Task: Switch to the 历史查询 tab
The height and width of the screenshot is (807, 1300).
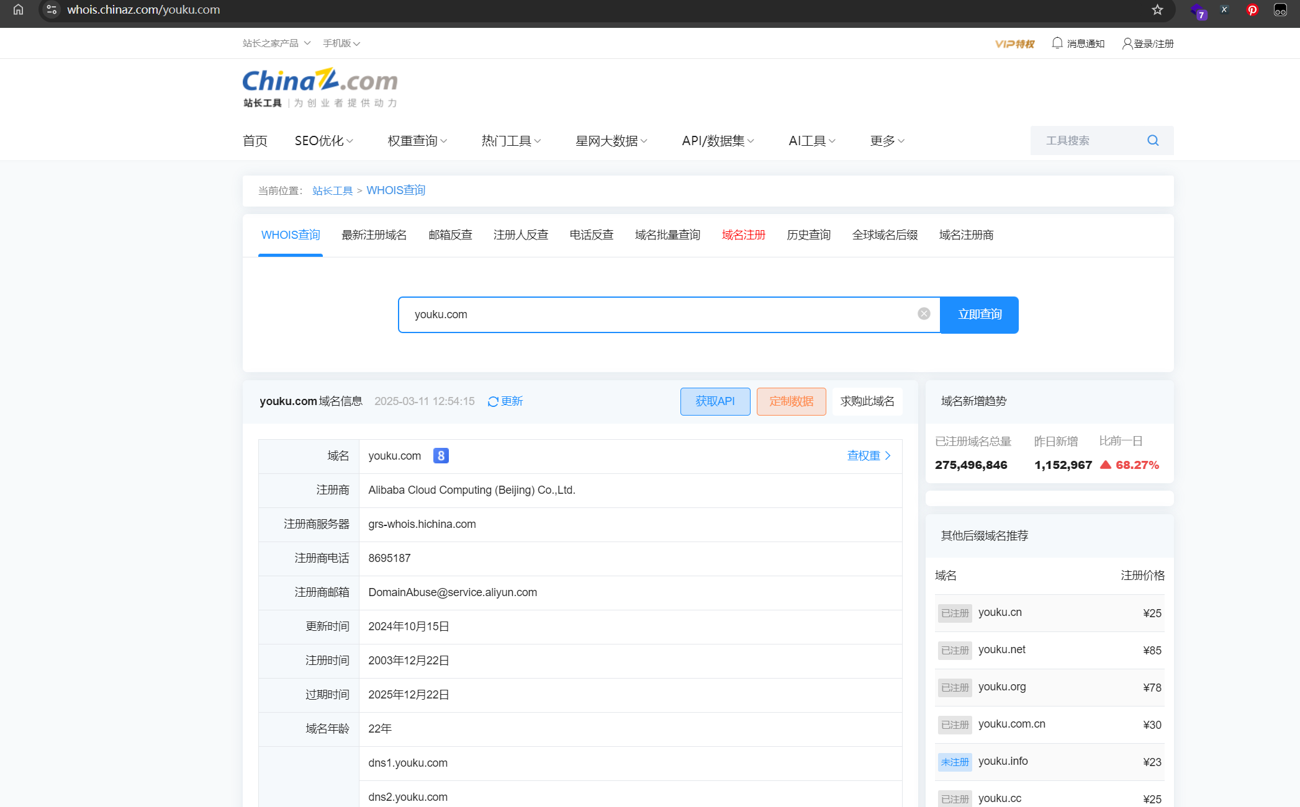Action: click(x=808, y=235)
